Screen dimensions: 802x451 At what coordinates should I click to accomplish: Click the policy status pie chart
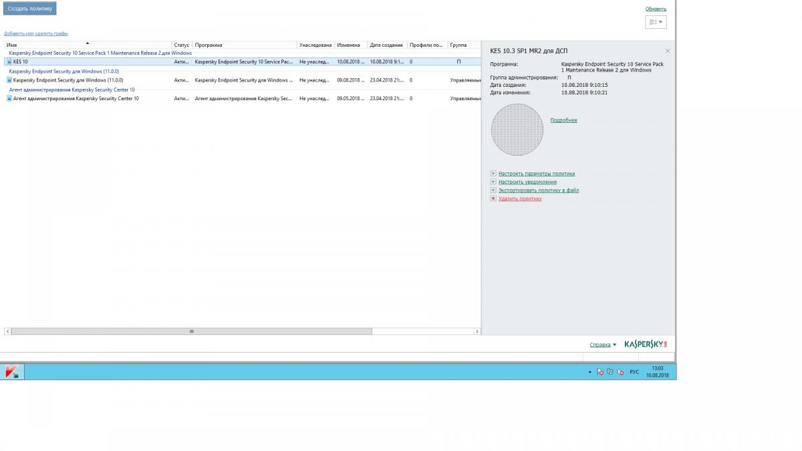[x=517, y=130]
